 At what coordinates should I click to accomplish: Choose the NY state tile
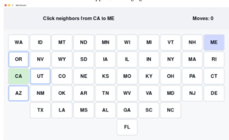(x=171, y=59)
